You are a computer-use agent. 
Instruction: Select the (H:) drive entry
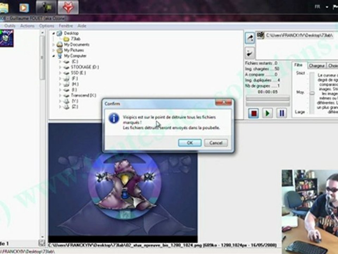[75, 84]
